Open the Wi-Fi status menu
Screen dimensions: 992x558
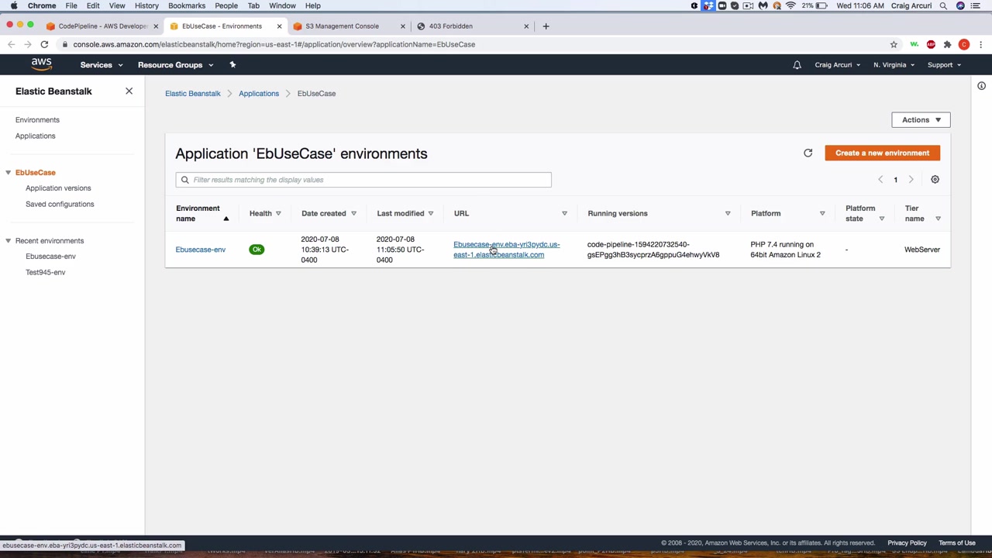790,5
